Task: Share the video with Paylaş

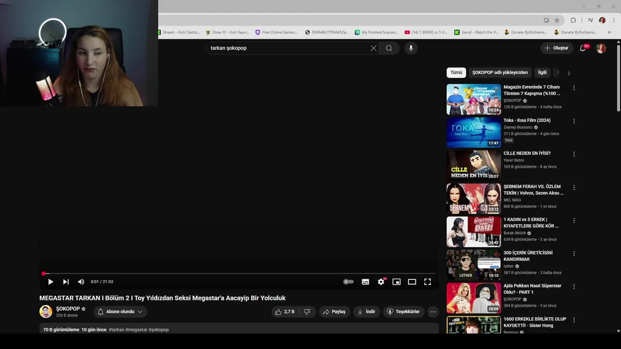Action: 334,312
